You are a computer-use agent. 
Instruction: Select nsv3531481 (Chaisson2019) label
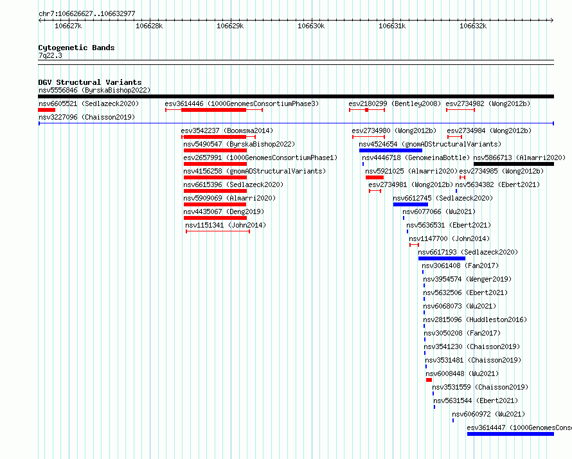pos(473,360)
